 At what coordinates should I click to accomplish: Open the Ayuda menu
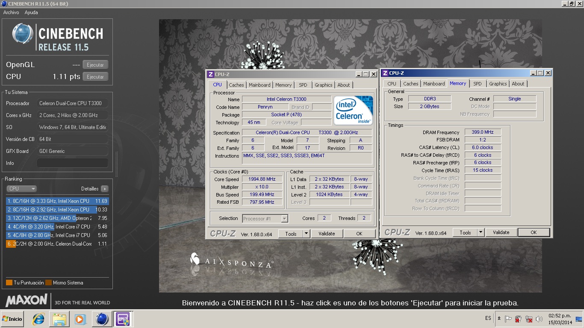[x=31, y=12]
